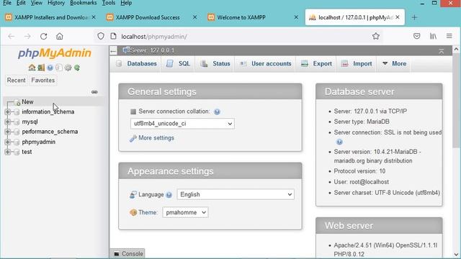461x259 pixels.
Task: Select the phpmyadmin database in tree
Action: pos(38,142)
